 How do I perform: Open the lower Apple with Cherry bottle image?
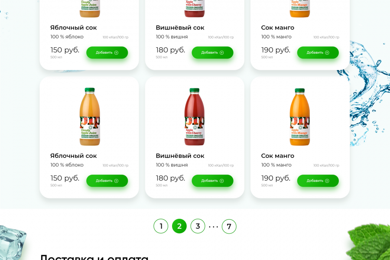pos(195,117)
